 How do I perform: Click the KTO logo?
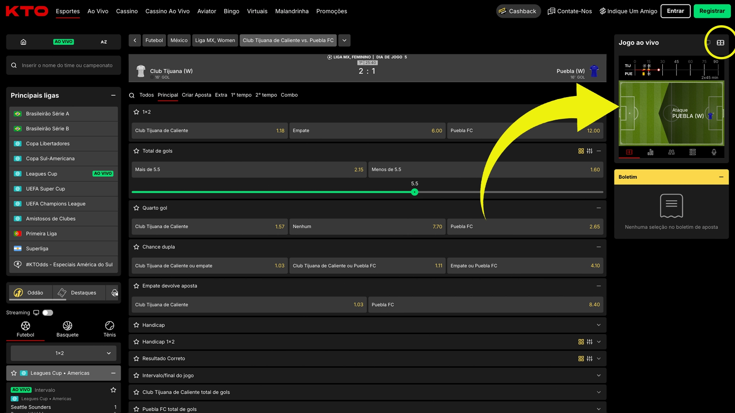[x=27, y=11]
